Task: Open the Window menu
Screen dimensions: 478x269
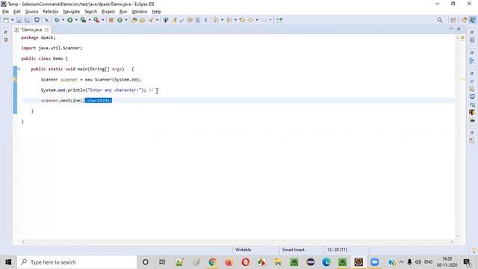Action: 140,12
